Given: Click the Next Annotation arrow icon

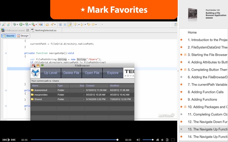Looking at the screenshot, I should [x=76, y=24].
